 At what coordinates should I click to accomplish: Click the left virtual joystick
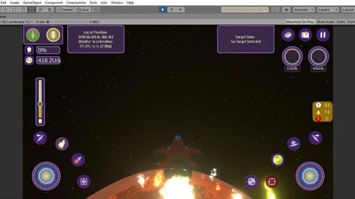click(x=46, y=176)
